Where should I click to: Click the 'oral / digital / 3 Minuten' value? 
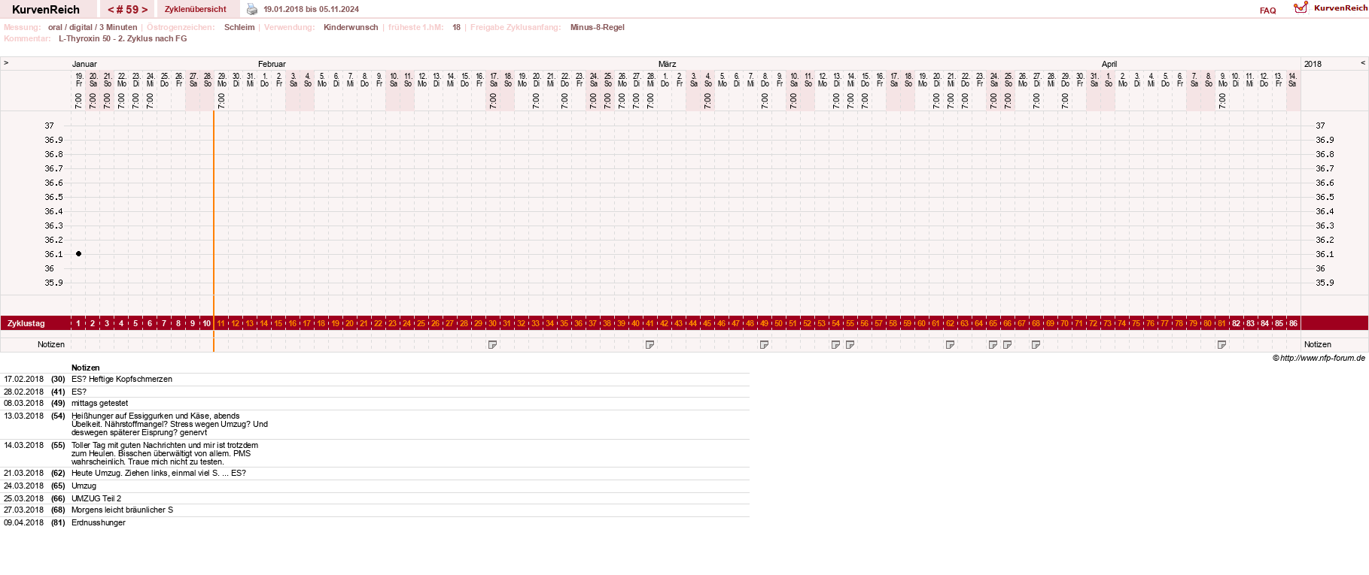93,27
